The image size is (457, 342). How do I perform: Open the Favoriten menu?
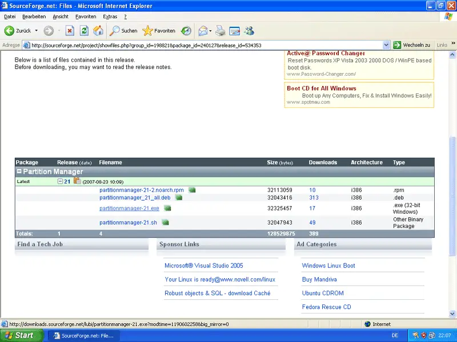pyautogui.click(x=86, y=17)
